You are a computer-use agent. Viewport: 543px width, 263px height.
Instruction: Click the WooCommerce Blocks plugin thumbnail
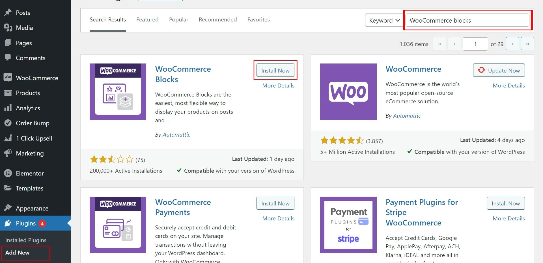[x=118, y=92]
